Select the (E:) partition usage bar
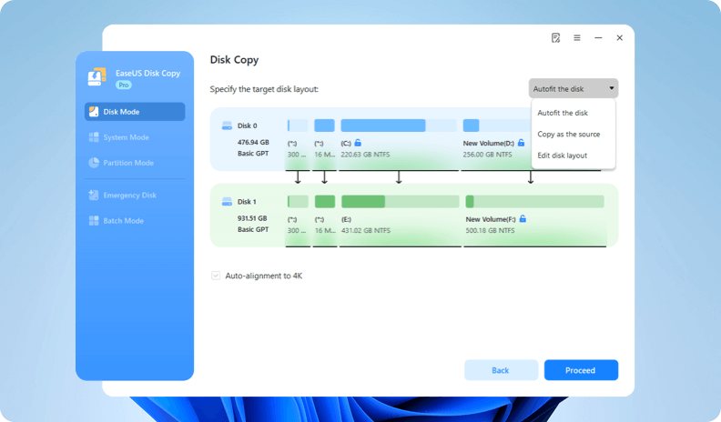This screenshot has height=422, width=721. (400, 201)
